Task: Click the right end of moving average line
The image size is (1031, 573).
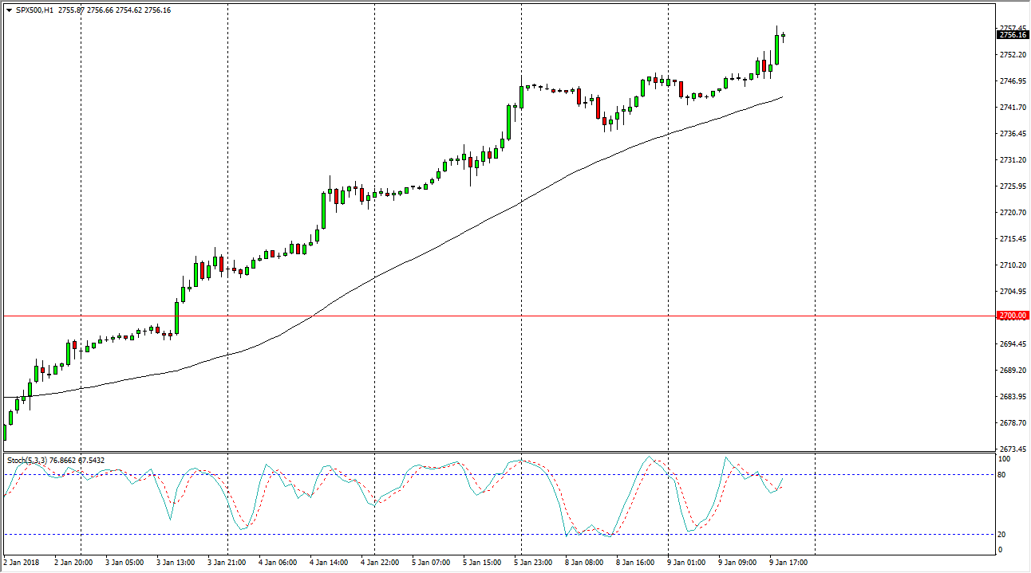Action: pos(781,97)
